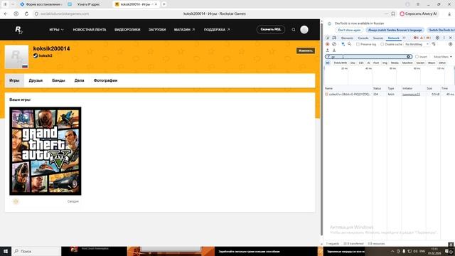Screen dimensions: 455x256
Task: Switch to the Друзья profile tab
Action: (36, 80)
